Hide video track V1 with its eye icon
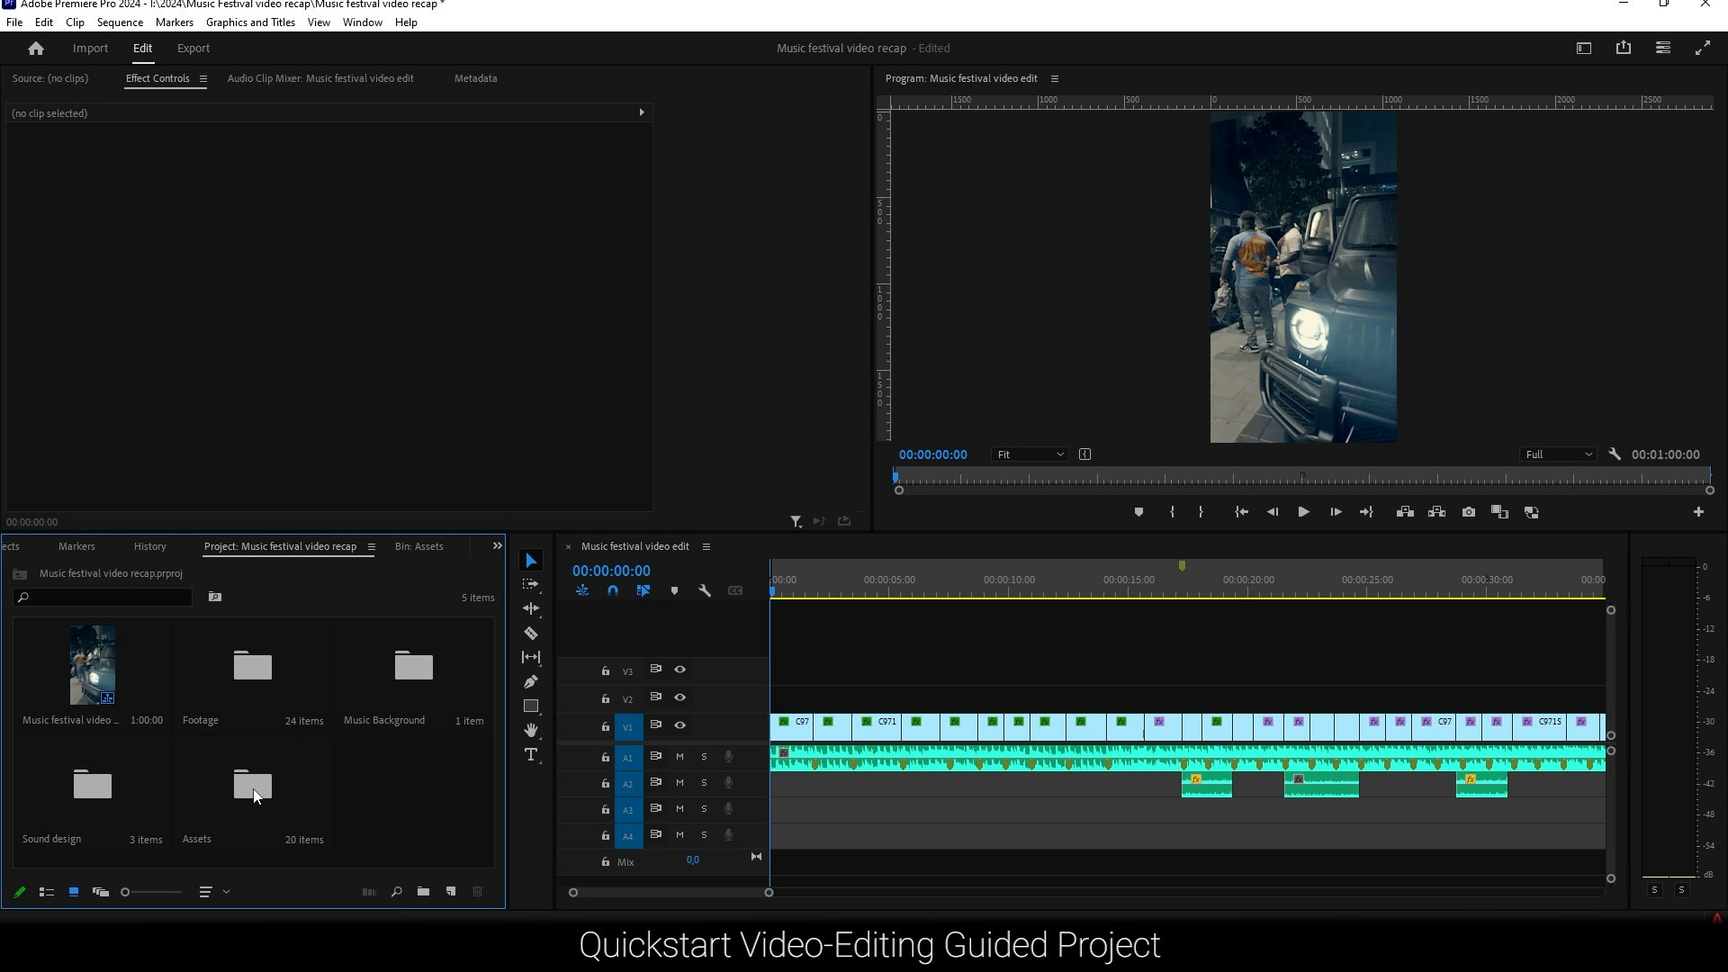This screenshot has width=1728, height=972. coord(680,725)
